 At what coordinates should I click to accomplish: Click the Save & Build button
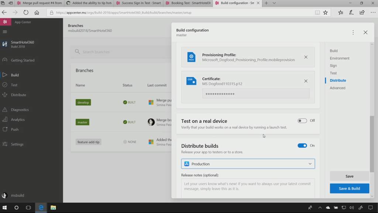coord(349,188)
